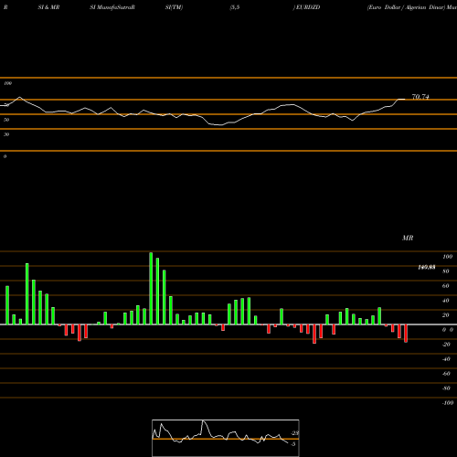Click the RSI axis label 50
Image resolution: width=457 pixels, height=457 pixels.
[x=6, y=120]
